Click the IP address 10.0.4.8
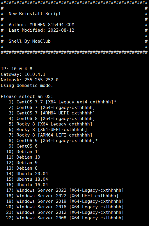Image resolution: width=149 pixels, height=226 pixels. pos(22,69)
